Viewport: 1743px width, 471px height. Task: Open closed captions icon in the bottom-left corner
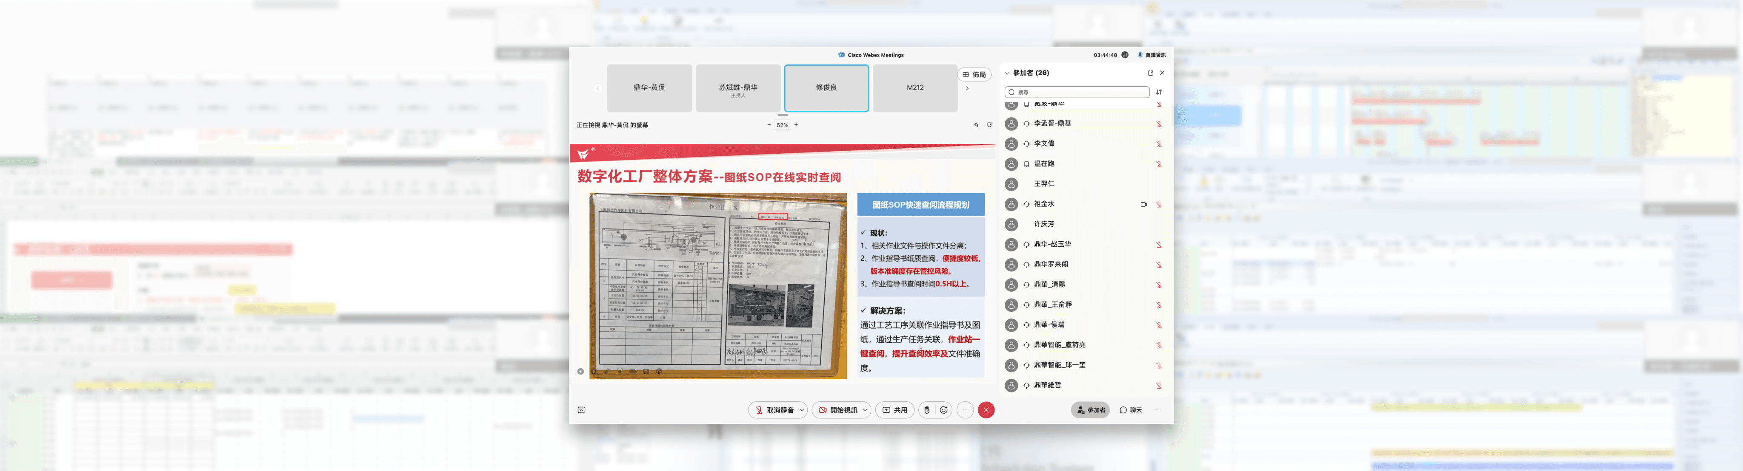(581, 410)
